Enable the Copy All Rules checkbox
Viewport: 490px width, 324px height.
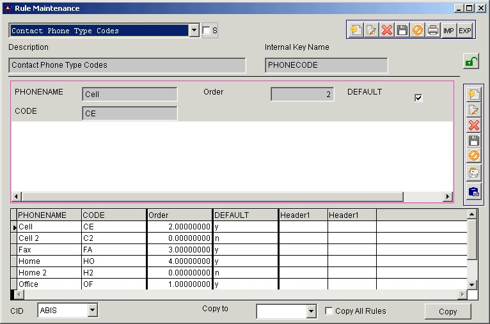(329, 311)
